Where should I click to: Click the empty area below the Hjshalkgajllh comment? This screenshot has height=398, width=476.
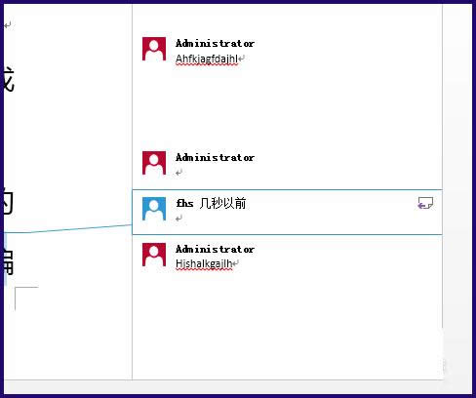click(287, 324)
